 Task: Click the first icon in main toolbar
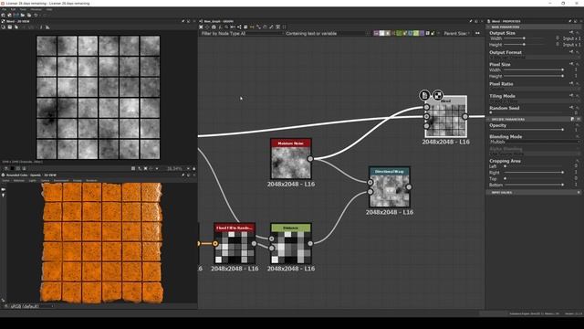click(x=3, y=16)
